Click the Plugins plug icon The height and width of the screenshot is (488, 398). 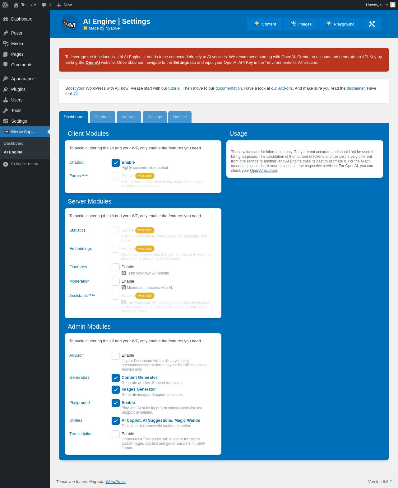(x=6, y=89)
